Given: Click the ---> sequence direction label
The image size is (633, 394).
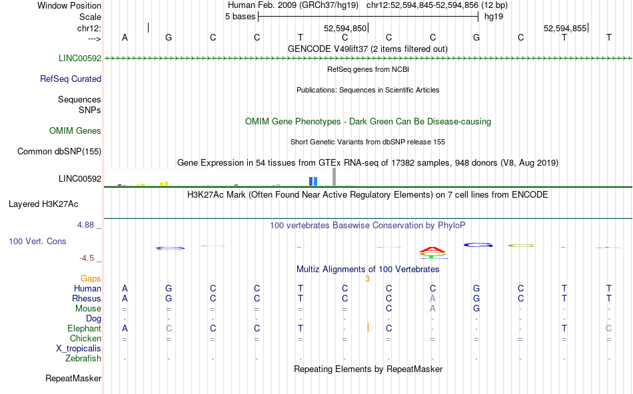Looking at the screenshot, I should [x=95, y=39].
